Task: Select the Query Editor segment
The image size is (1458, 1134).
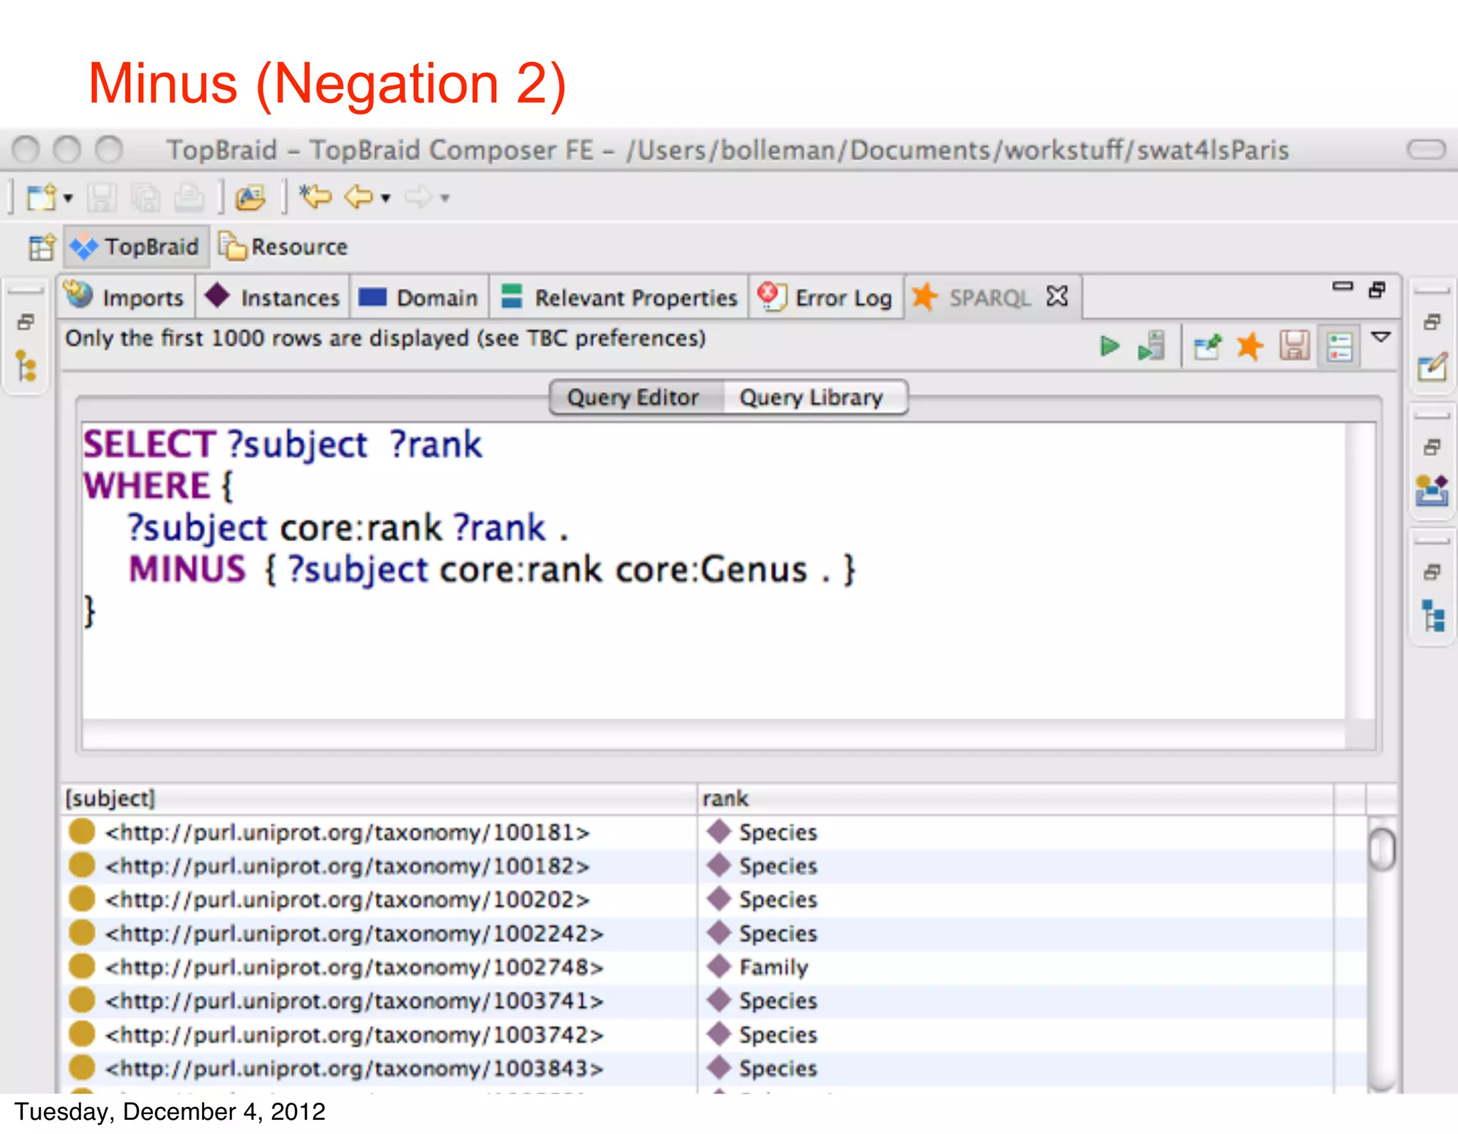Action: point(633,397)
